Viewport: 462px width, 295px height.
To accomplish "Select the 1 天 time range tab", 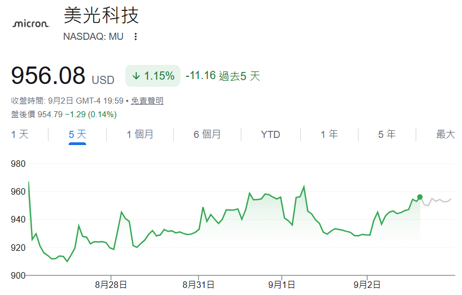I will [20, 135].
